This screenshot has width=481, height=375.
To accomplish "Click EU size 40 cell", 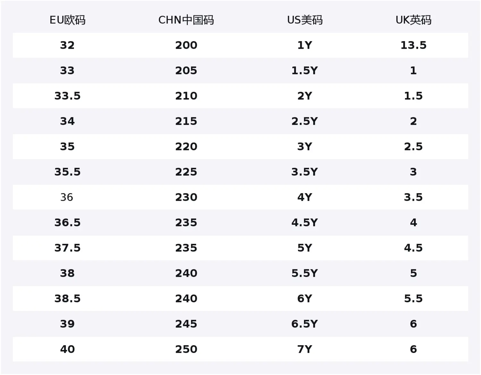I will (x=67, y=349).
